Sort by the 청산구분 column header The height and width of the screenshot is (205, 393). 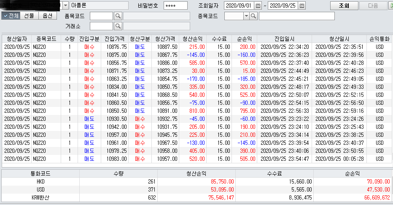(x=140, y=39)
